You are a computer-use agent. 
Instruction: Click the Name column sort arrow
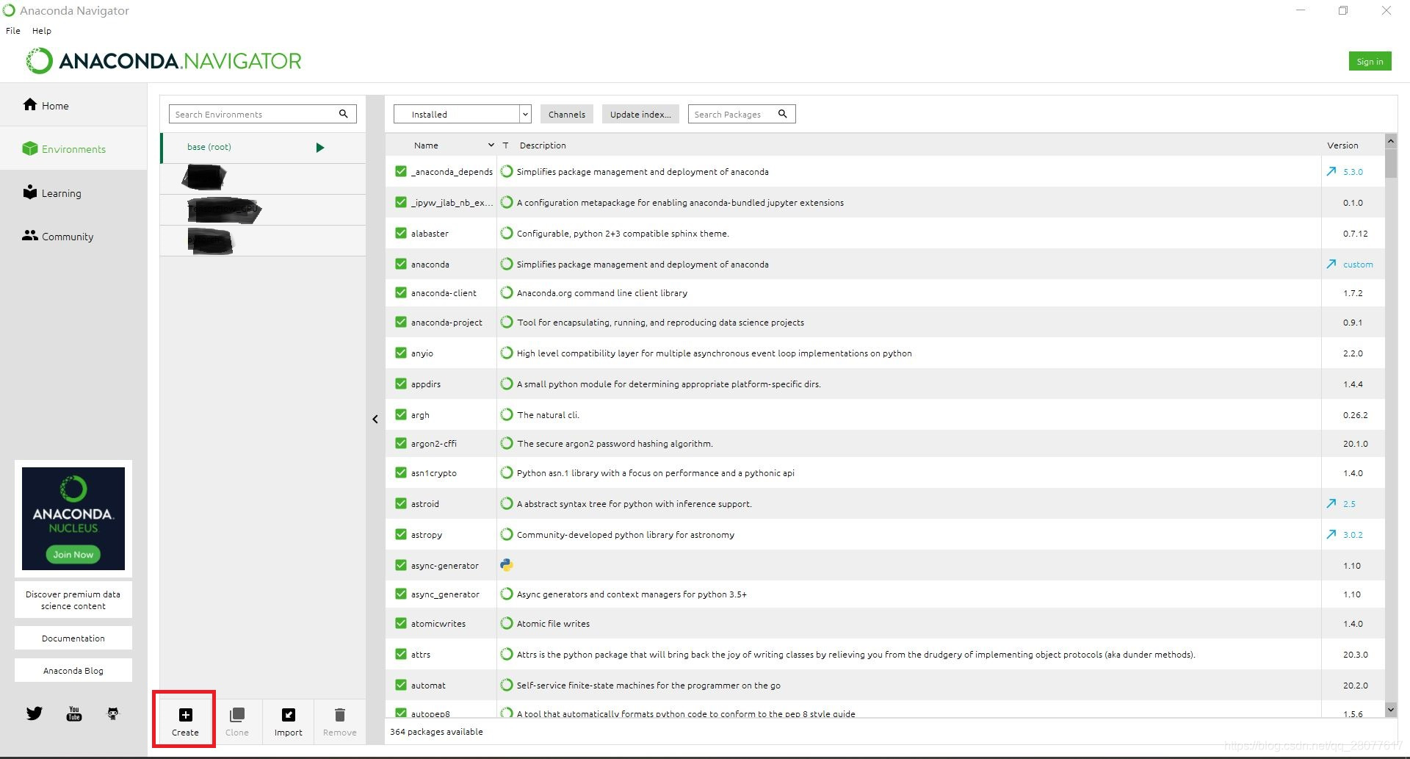(x=491, y=145)
